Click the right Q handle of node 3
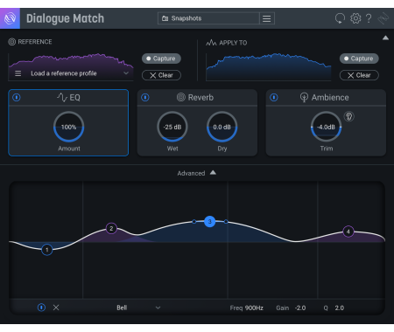The image size is (394, 332). tap(226, 222)
